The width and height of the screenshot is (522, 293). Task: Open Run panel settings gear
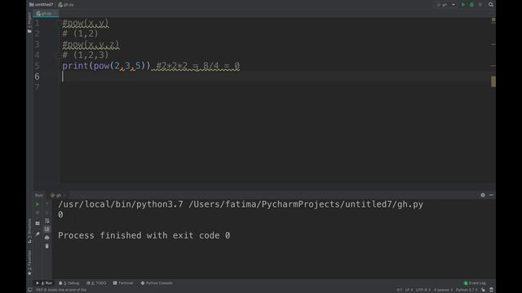point(483,195)
